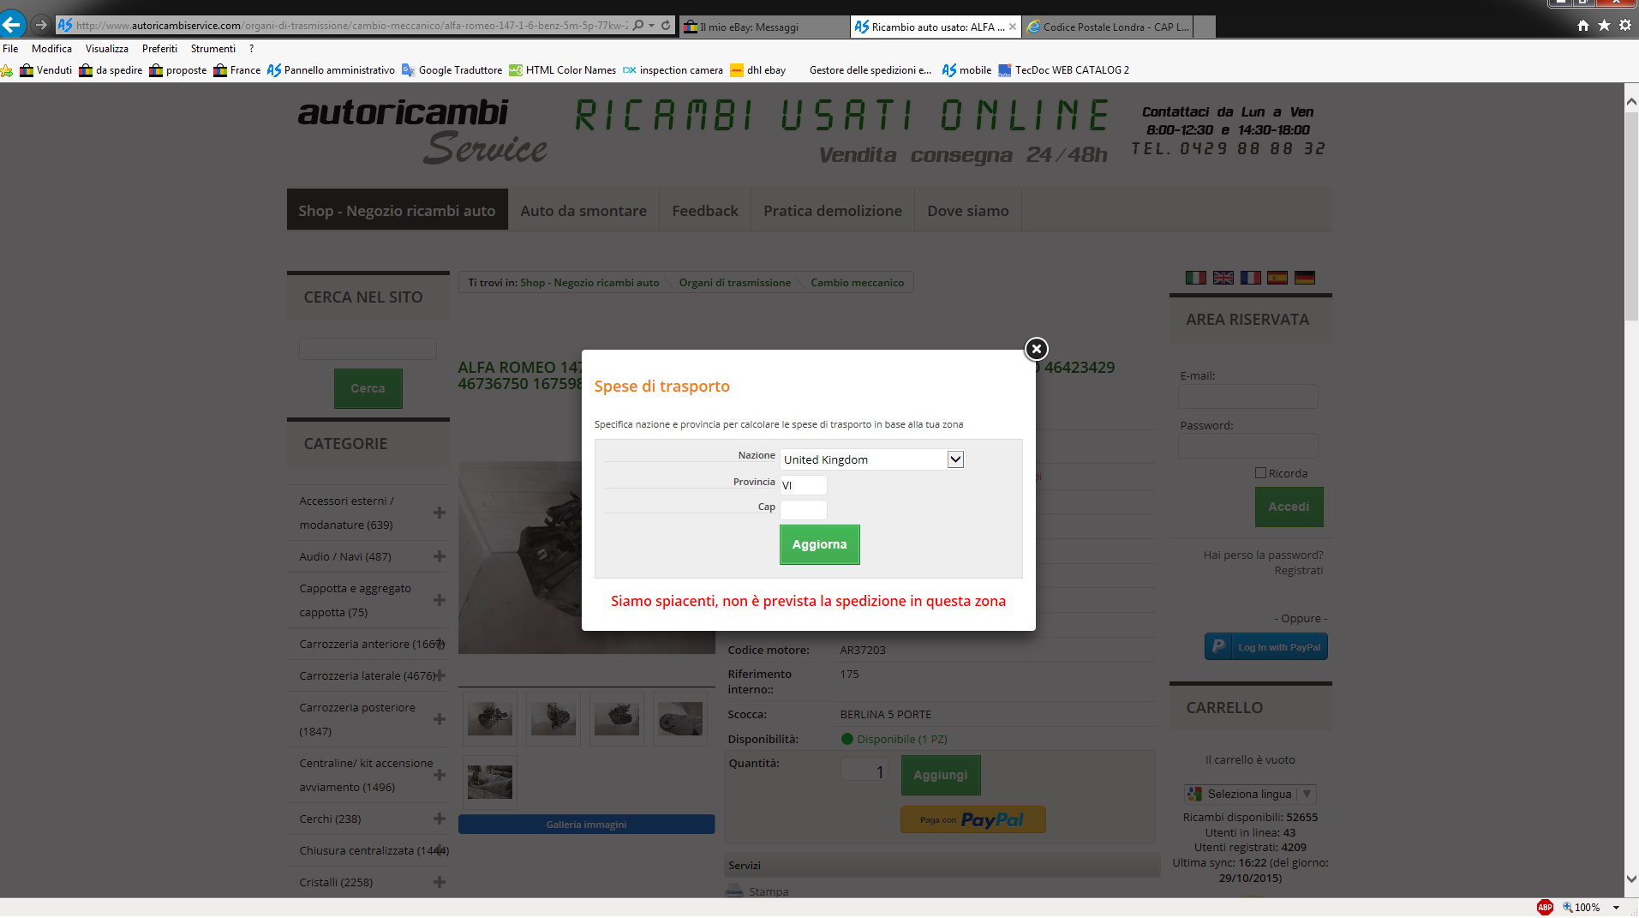Screen dimensions: 1639x918
Task: Switch site language to Italian flag
Action: pos(1196,278)
